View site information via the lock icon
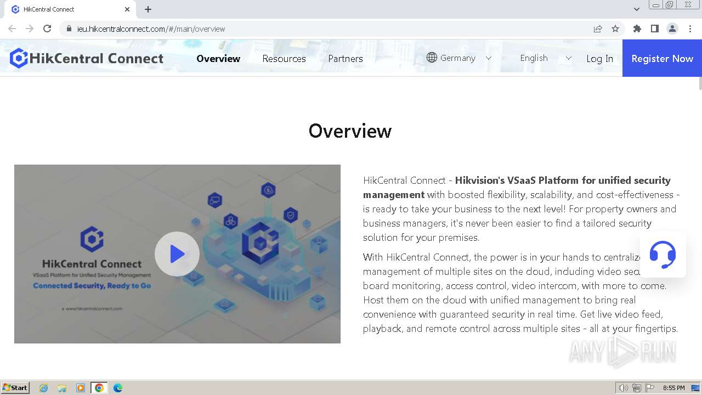This screenshot has height=395, width=702. [69, 29]
